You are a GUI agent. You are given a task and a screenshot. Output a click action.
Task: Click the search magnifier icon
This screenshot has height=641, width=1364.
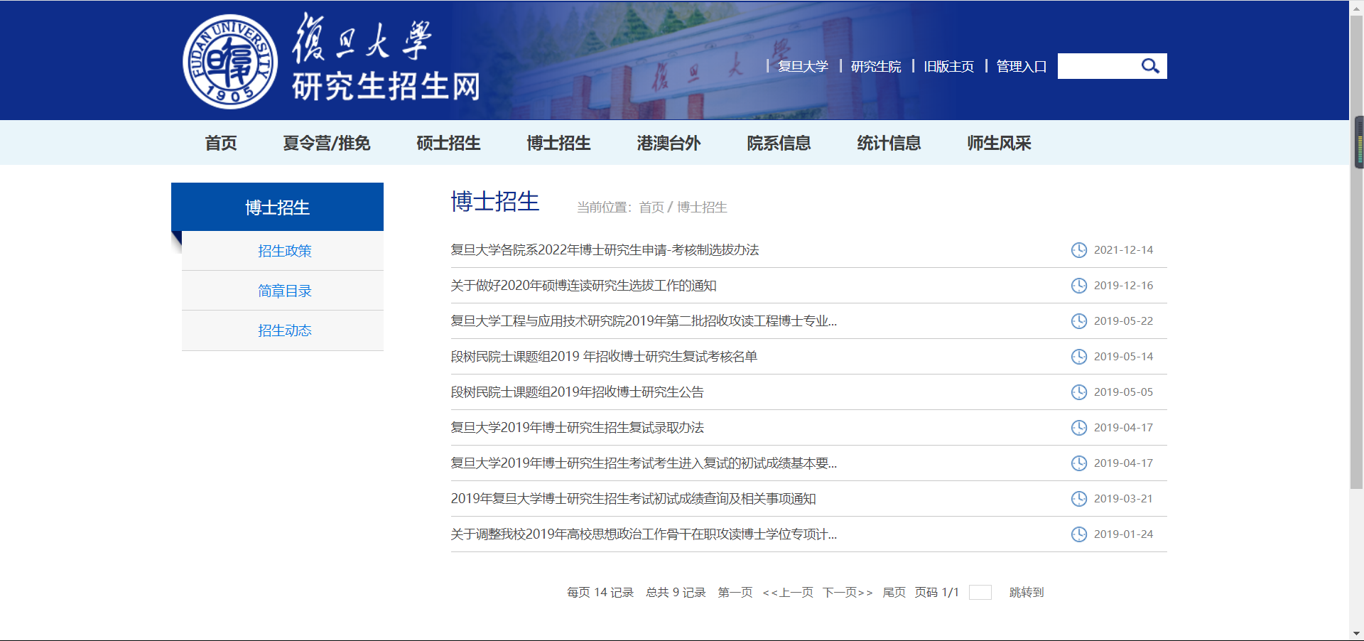click(x=1150, y=65)
